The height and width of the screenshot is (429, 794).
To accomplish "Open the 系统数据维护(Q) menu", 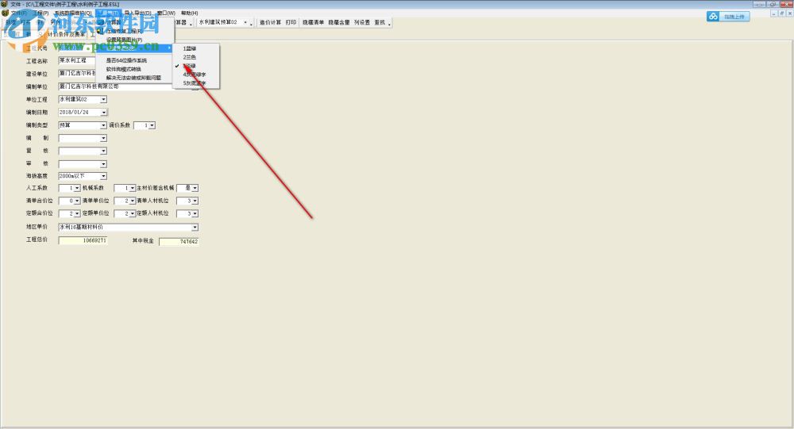I will click(73, 13).
